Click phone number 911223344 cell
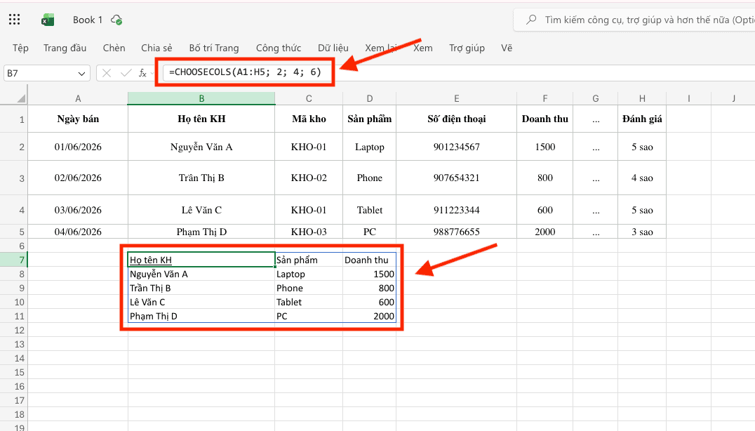This screenshot has width=755, height=431. coord(457,210)
